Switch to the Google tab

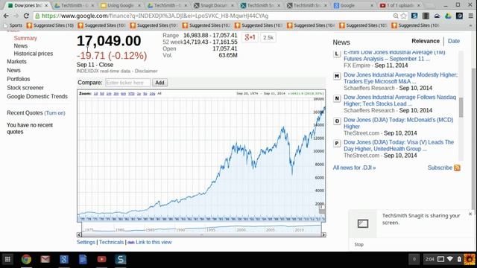(353, 5)
